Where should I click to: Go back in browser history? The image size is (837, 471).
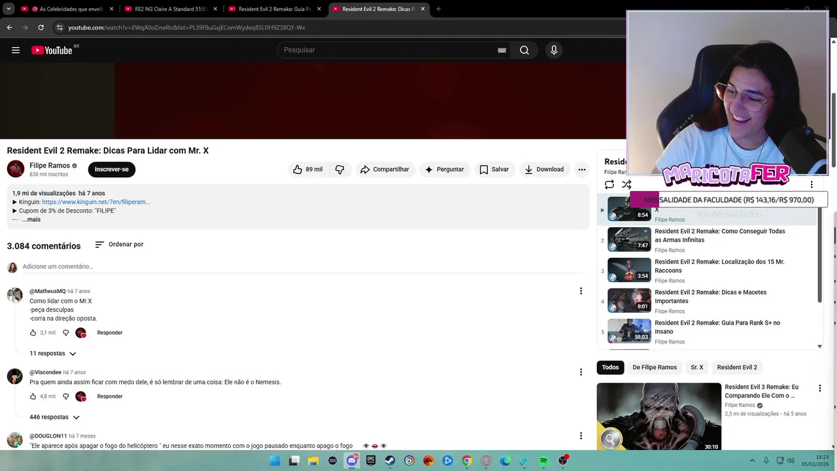coord(9,27)
